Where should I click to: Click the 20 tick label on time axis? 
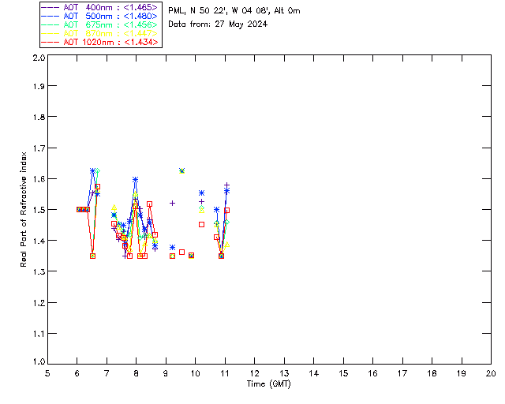[491, 373]
